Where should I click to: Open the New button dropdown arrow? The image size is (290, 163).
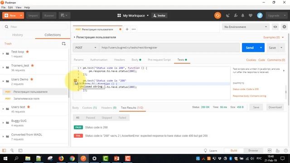21,15
